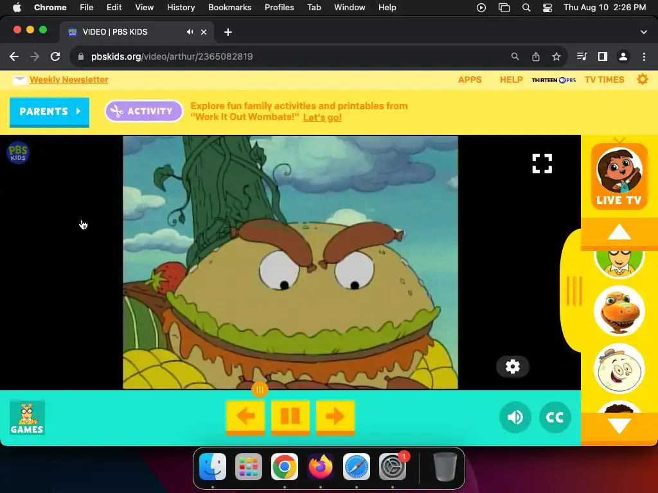Bookmark this tab with the star
The width and height of the screenshot is (658, 493).
pos(556,56)
